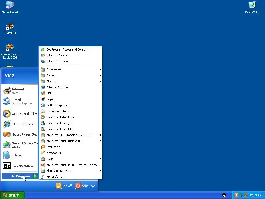Click the Windows Messenger text entry
Image resolution: width=265 pixels, height=199 pixels.
pyautogui.click(x=59, y=123)
